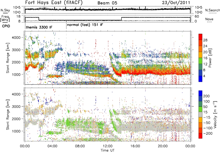Click the 'Time UT' axis label
Screen dimensions: 220x152
click(x=108, y=150)
